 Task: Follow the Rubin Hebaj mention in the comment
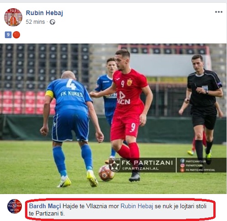pyautogui.click(x=137, y=206)
